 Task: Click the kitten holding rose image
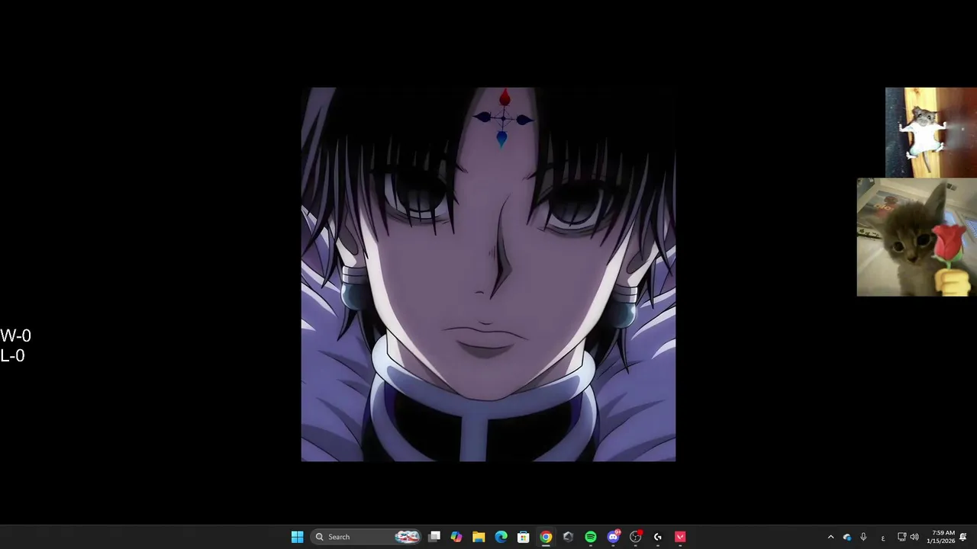(917, 237)
